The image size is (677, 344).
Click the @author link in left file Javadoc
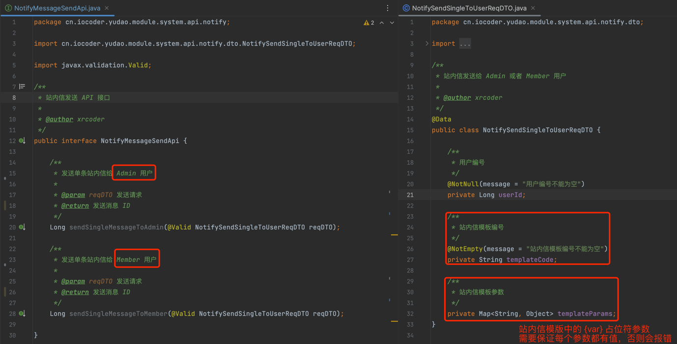59,119
